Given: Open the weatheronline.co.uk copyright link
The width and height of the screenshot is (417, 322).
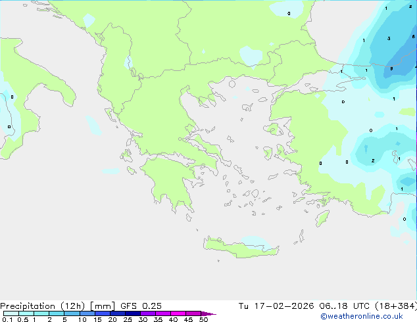Looking at the screenshot, I should click(x=362, y=316).
